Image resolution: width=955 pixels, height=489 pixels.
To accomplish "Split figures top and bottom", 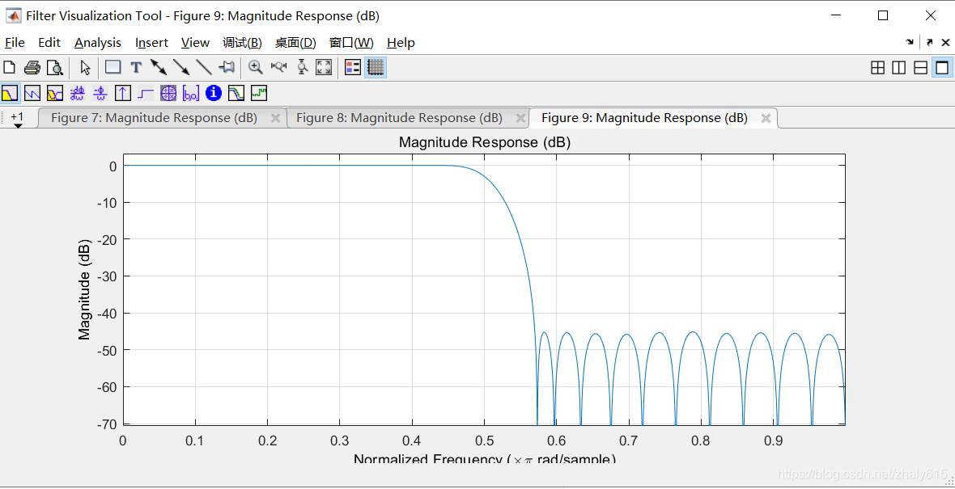I will point(921,68).
